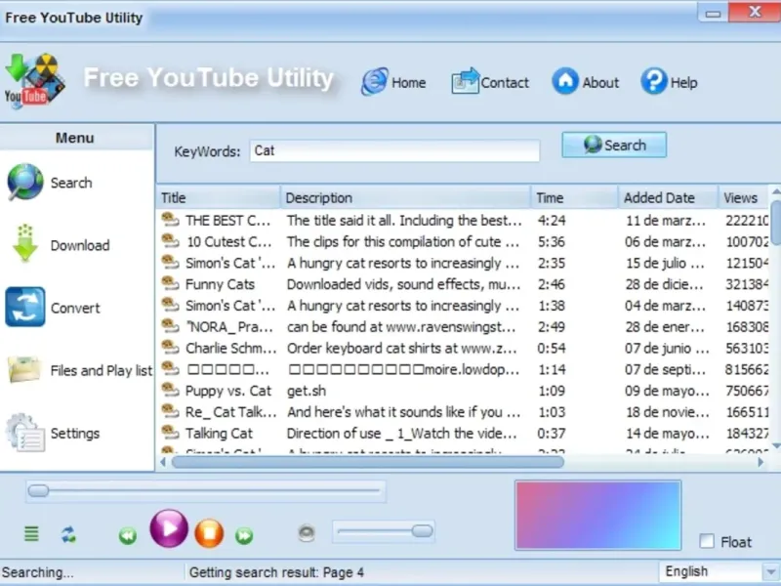Viewport: 781px width, 586px height.
Task: Click the 'Getting search result: Page 4' status
Action: click(276, 572)
